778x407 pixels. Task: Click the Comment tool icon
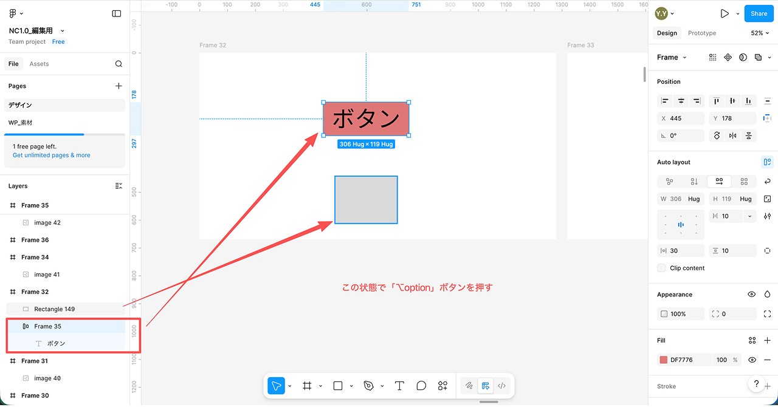(x=421, y=386)
